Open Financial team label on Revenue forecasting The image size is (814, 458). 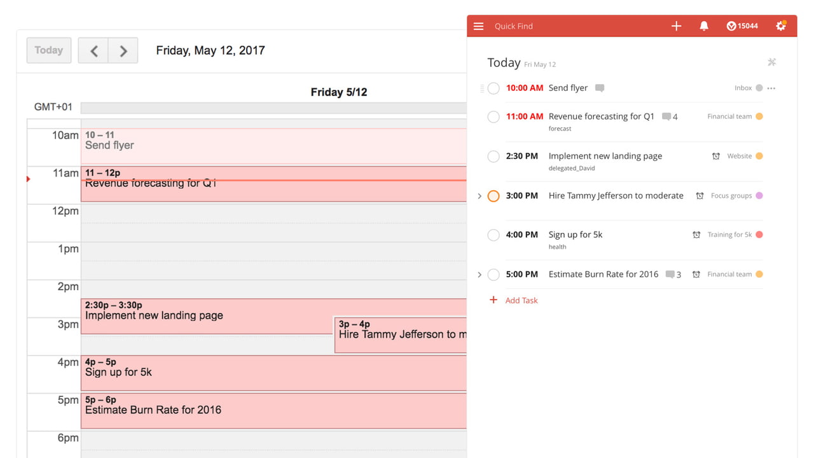(729, 116)
